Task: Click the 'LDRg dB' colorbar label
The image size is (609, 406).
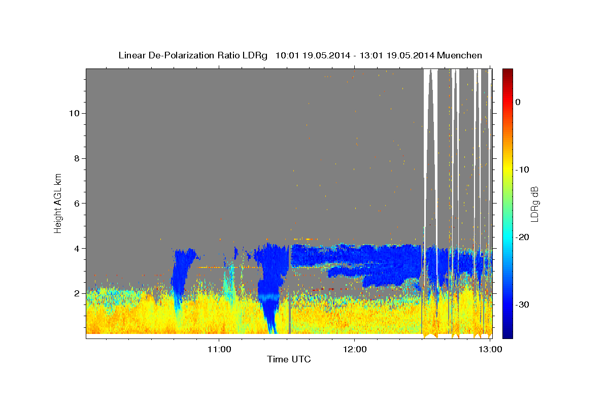Action: (535, 203)
